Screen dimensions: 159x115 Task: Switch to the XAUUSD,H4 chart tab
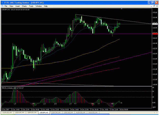point(93,112)
